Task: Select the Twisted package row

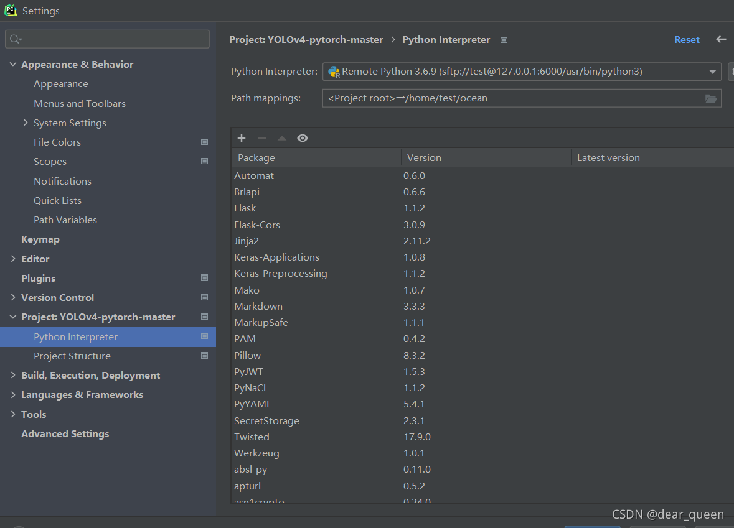Action: (x=482, y=437)
